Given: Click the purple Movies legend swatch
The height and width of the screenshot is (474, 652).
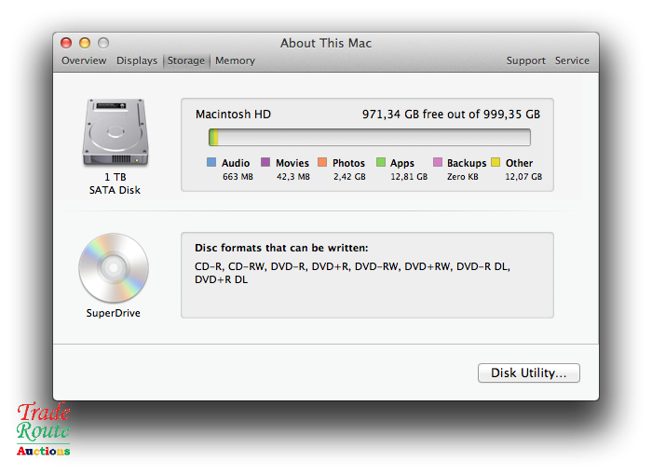Looking at the screenshot, I should (265, 163).
